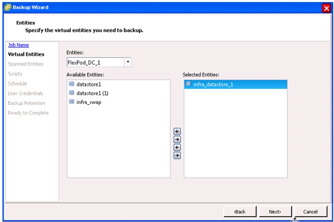Click the move-all-right double arrow button
The height and width of the screenshot is (222, 334).
pyautogui.click(x=177, y=132)
